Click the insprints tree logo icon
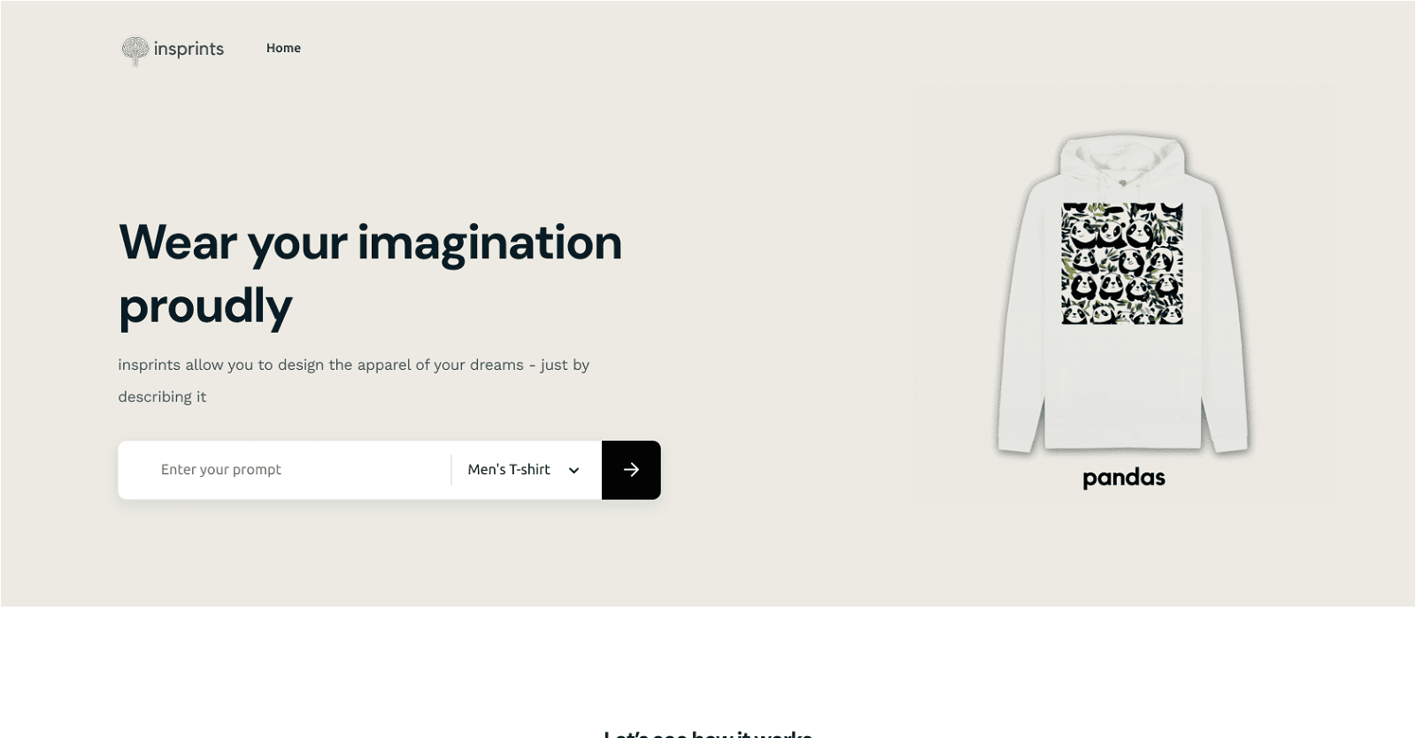 (x=135, y=50)
